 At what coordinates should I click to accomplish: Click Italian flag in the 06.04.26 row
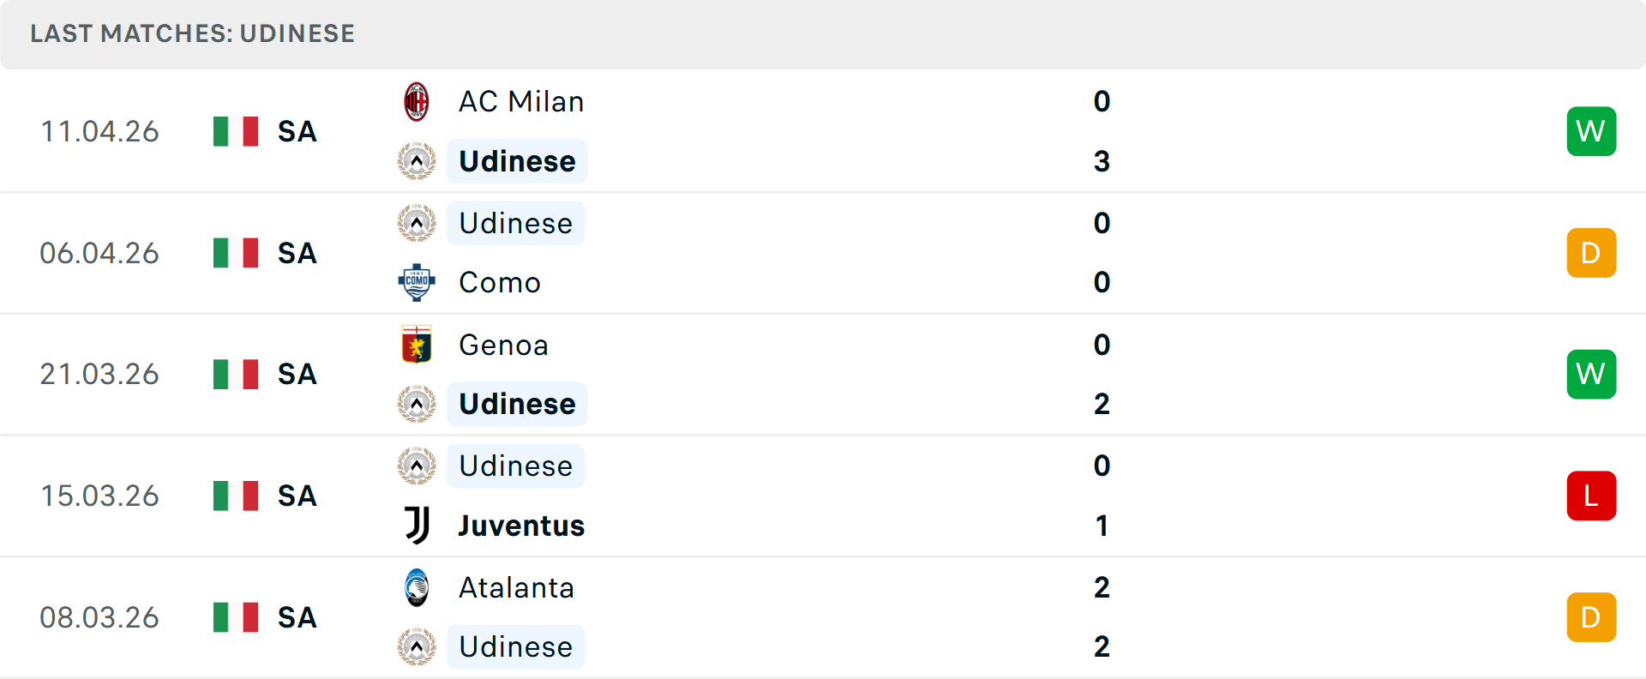tap(236, 253)
